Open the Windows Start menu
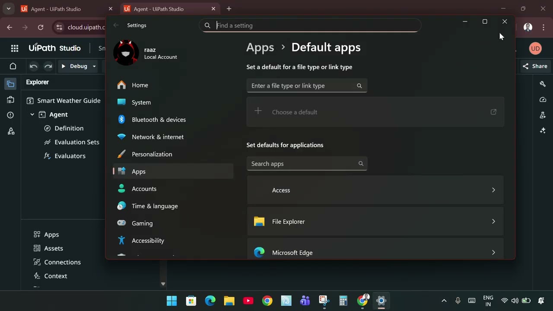Viewport: 553px width, 311px height. (x=172, y=301)
